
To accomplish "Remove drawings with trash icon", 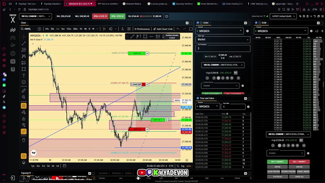I will coord(24,140).
